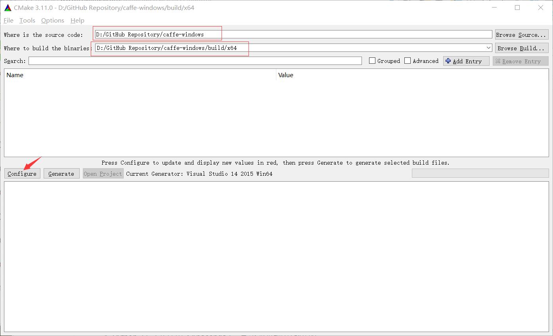
Task: Maximize the CMake window
Action: point(517,8)
